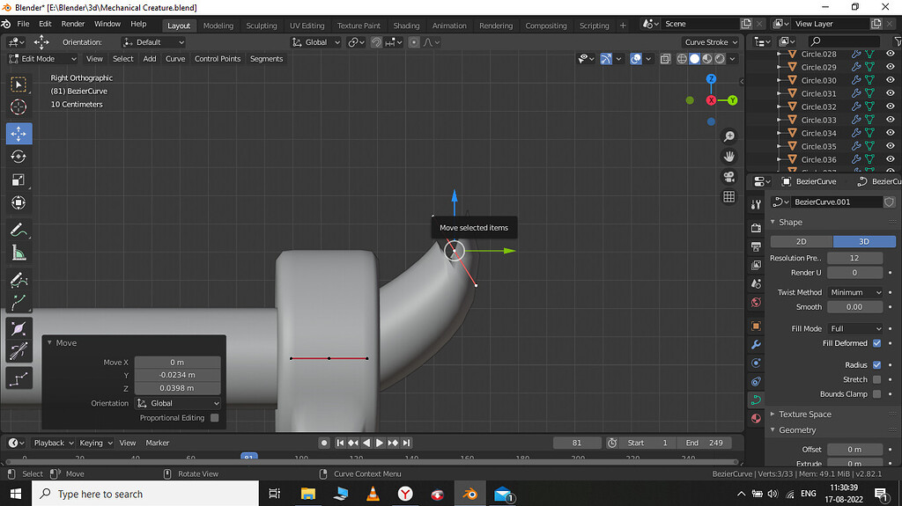Choose the curve Draw tool
This screenshot has height=506, width=902.
click(19, 280)
